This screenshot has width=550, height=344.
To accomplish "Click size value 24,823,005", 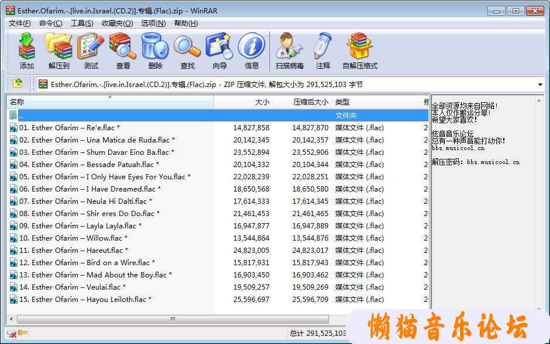I will (x=251, y=251).
